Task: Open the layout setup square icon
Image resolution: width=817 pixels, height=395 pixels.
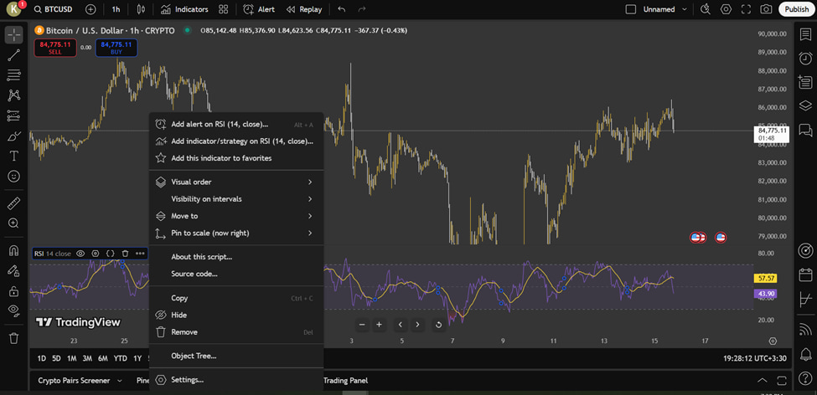Action: [x=630, y=9]
